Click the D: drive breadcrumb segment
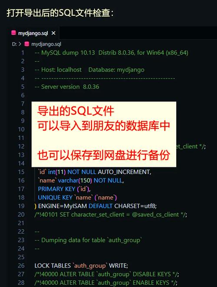The height and width of the screenshot is (287, 217). click(14, 44)
